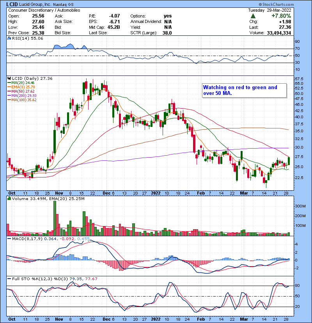Click the RSI 70 overbought level label
The width and height of the screenshot is (312, 323).
pyautogui.click(x=297, y=49)
